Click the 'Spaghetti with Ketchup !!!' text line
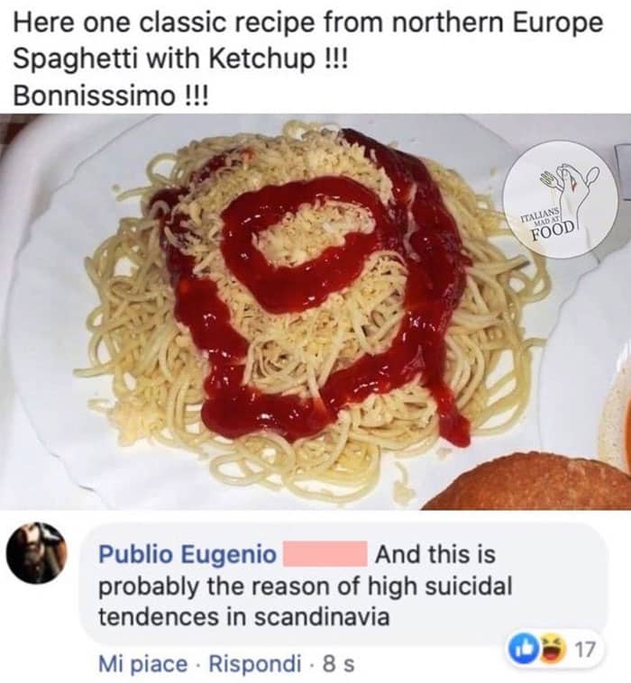 tap(181, 59)
